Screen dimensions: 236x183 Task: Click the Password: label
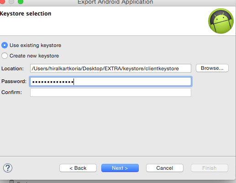pyautogui.click(x=14, y=81)
